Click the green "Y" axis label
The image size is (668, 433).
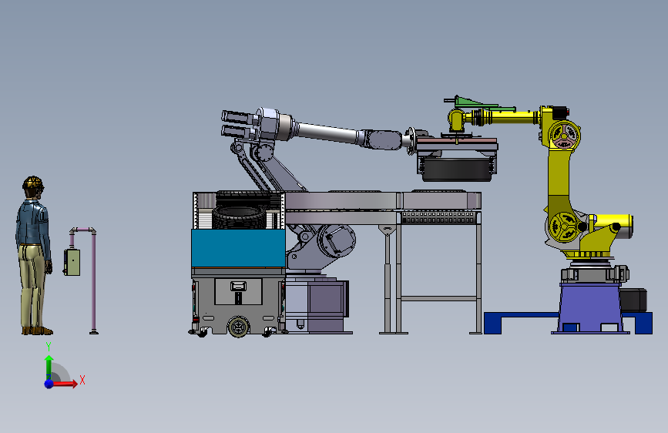pyautogui.click(x=49, y=347)
